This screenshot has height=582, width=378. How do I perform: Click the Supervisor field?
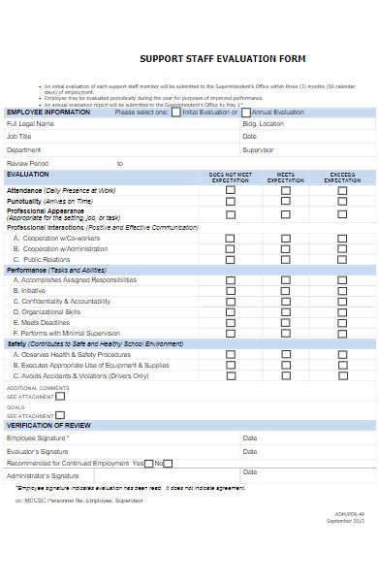pyautogui.click(x=308, y=150)
